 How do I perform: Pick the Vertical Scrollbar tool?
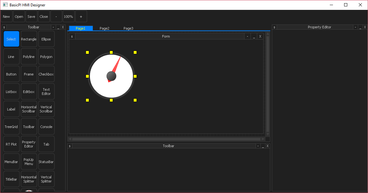coord(46,109)
